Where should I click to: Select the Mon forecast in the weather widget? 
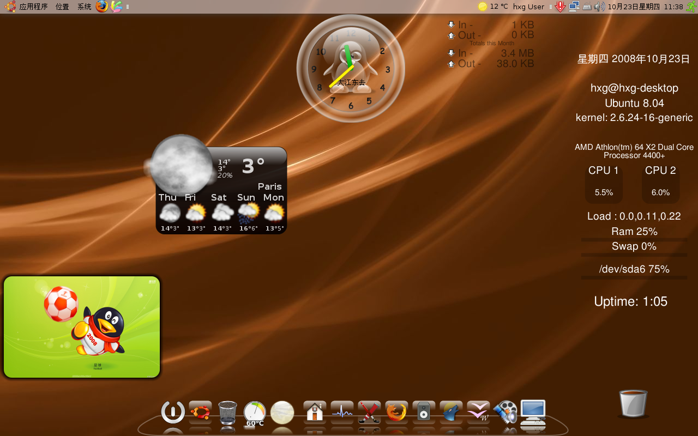coord(274,213)
